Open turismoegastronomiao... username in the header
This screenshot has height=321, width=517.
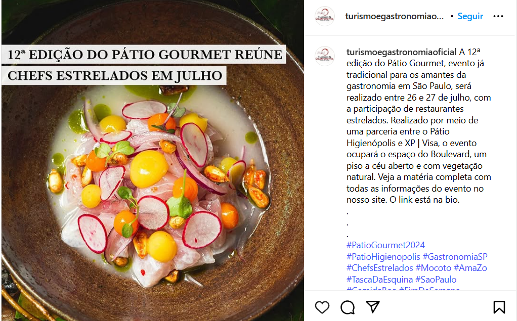coord(395,16)
